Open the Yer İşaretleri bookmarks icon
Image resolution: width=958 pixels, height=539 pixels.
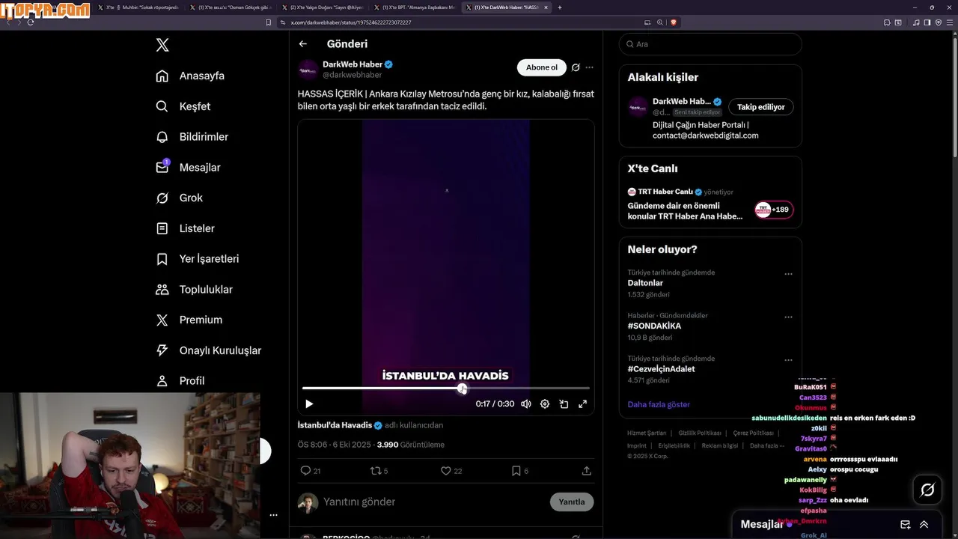tap(162, 259)
